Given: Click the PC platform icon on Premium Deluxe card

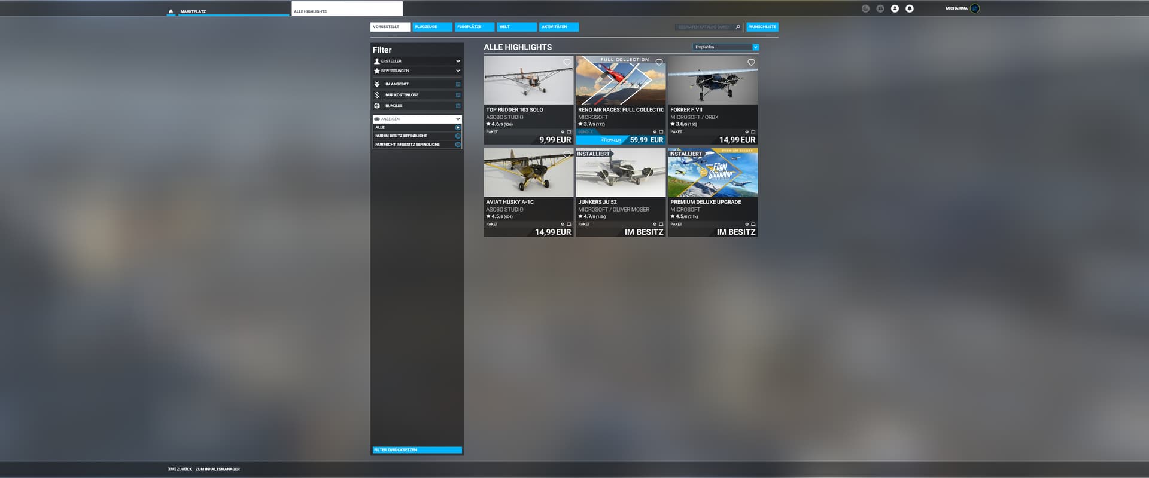Looking at the screenshot, I should pyautogui.click(x=753, y=224).
